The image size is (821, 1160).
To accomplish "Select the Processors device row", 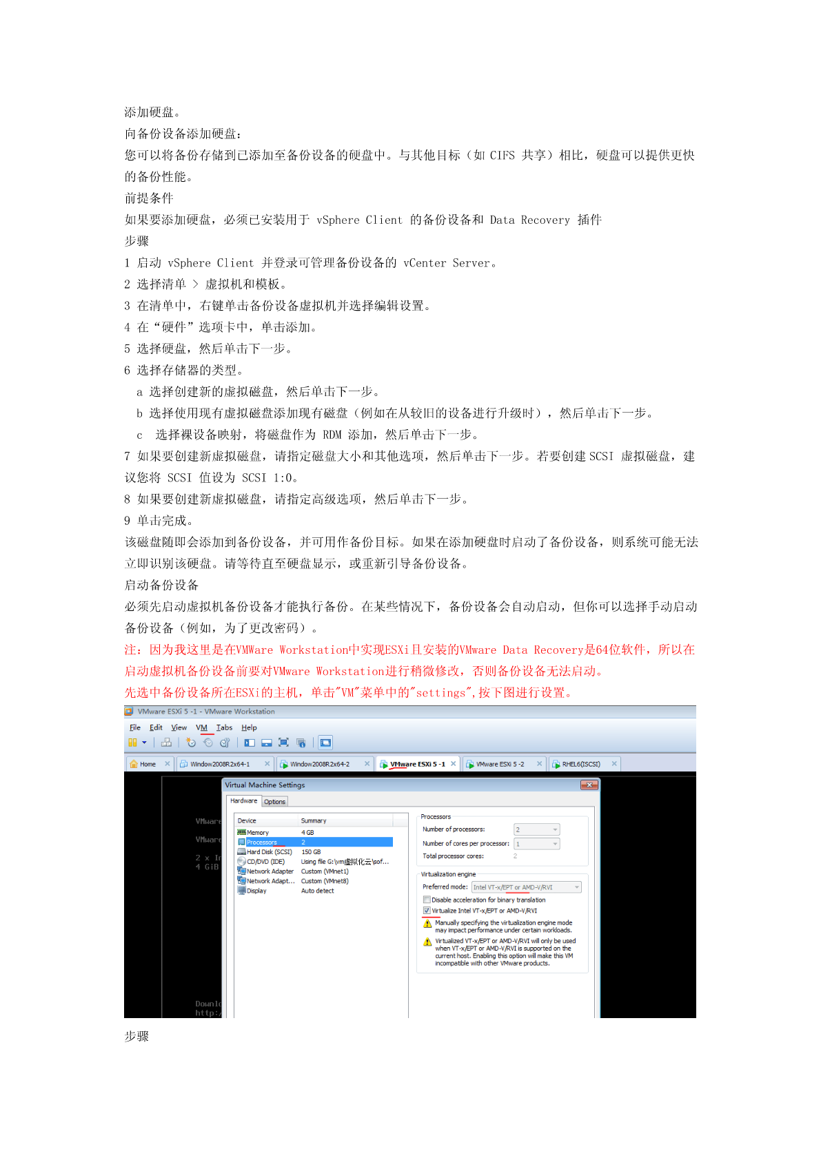I will [x=314, y=842].
